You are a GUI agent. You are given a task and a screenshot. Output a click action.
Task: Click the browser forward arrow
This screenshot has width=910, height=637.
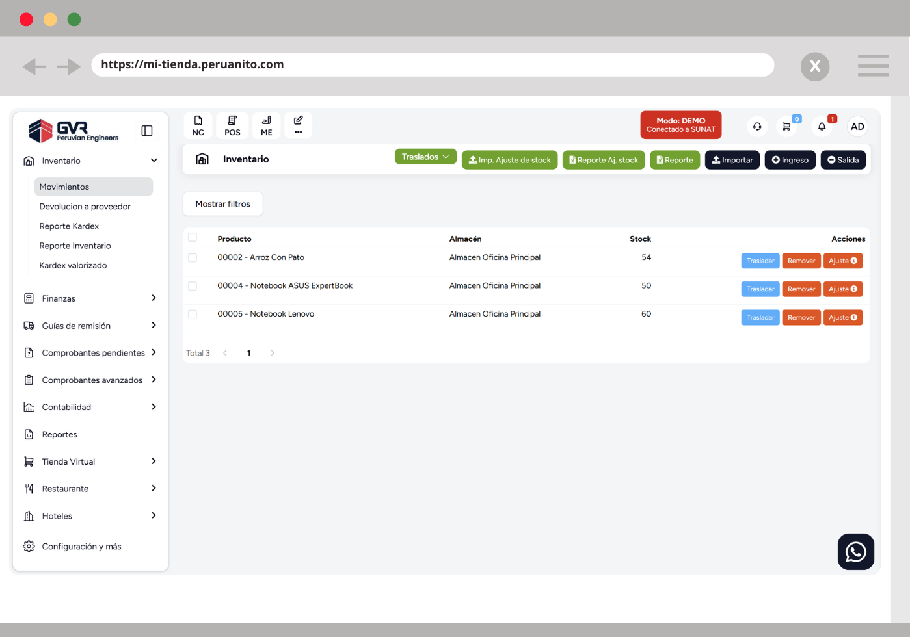point(69,66)
